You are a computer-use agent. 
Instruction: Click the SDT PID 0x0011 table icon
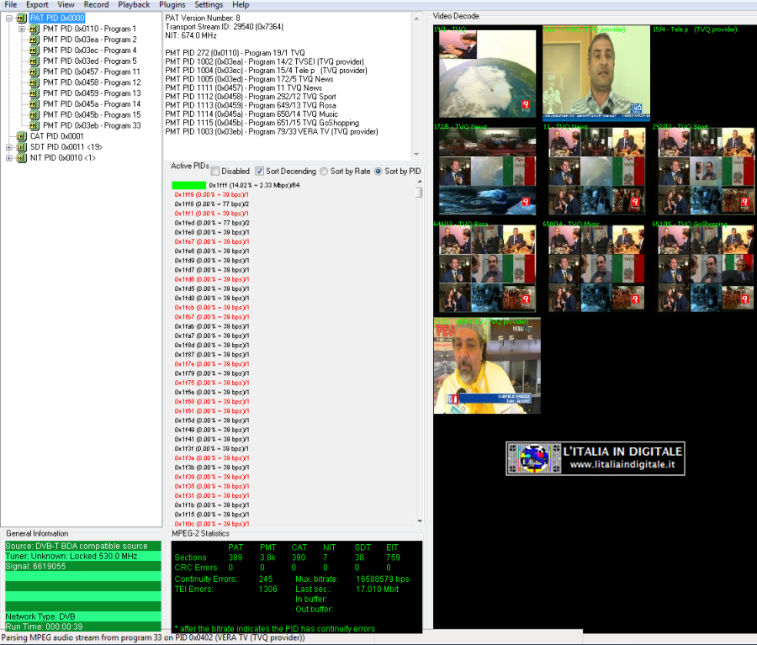click(x=21, y=147)
